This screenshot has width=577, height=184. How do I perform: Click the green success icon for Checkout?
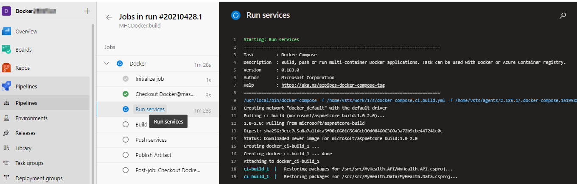126,94
